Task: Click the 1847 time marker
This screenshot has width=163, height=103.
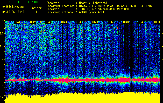Action: tap(110, 22)
